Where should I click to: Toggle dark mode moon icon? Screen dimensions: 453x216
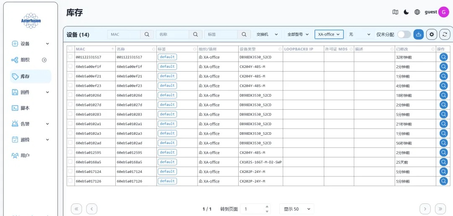[x=406, y=12]
